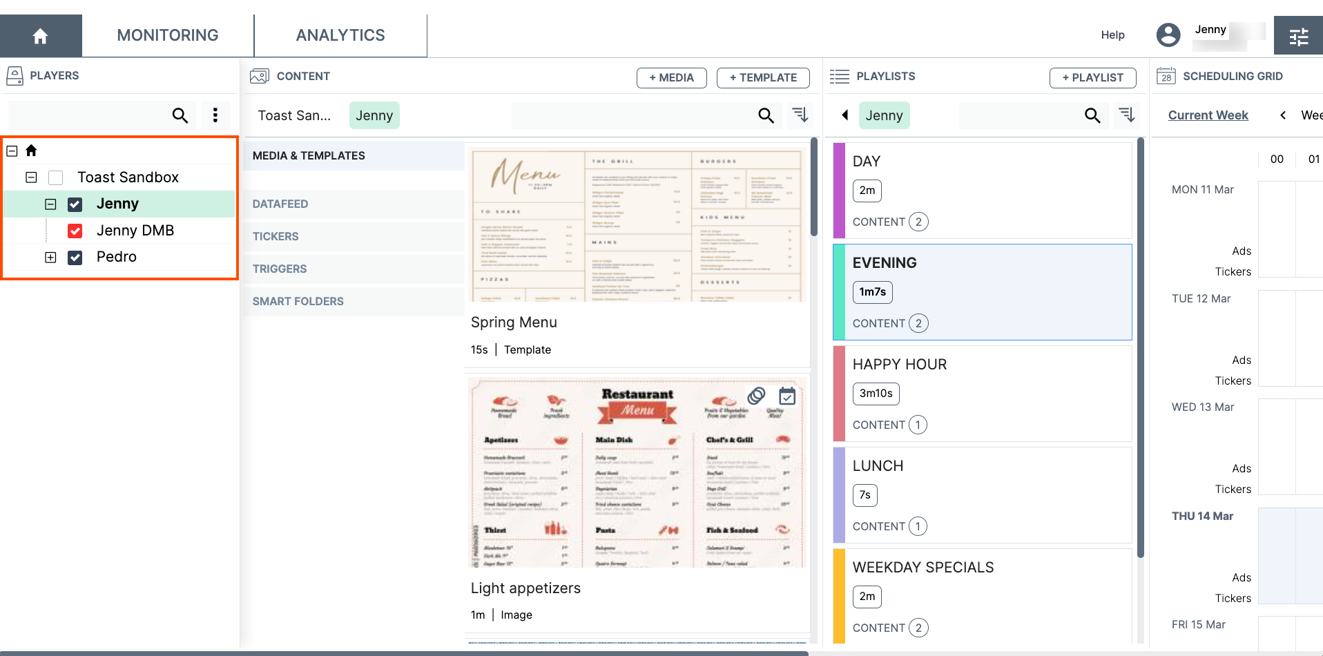Click the + PLAYLIST button
Image resolution: width=1323 pixels, height=656 pixels.
click(1092, 77)
